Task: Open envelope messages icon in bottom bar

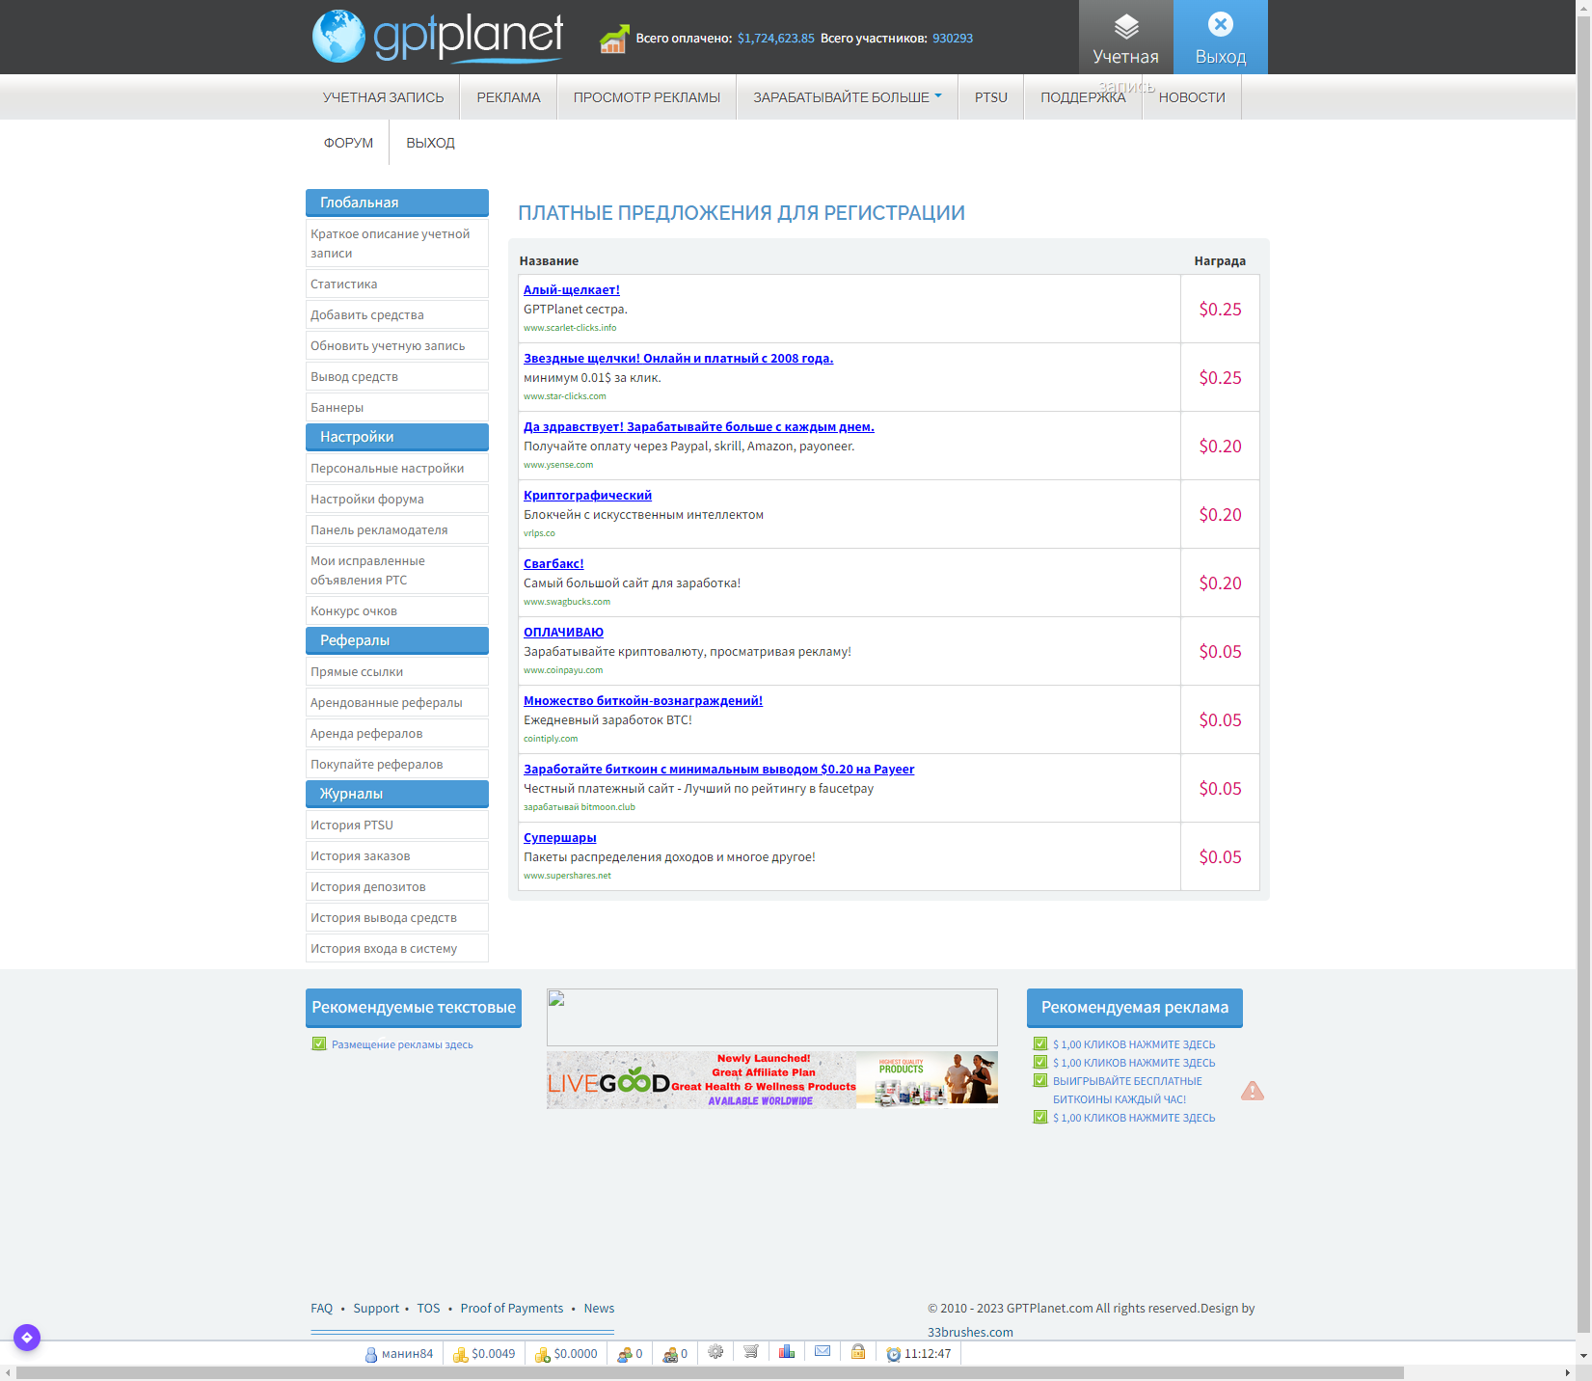Action: coord(823,1352)
